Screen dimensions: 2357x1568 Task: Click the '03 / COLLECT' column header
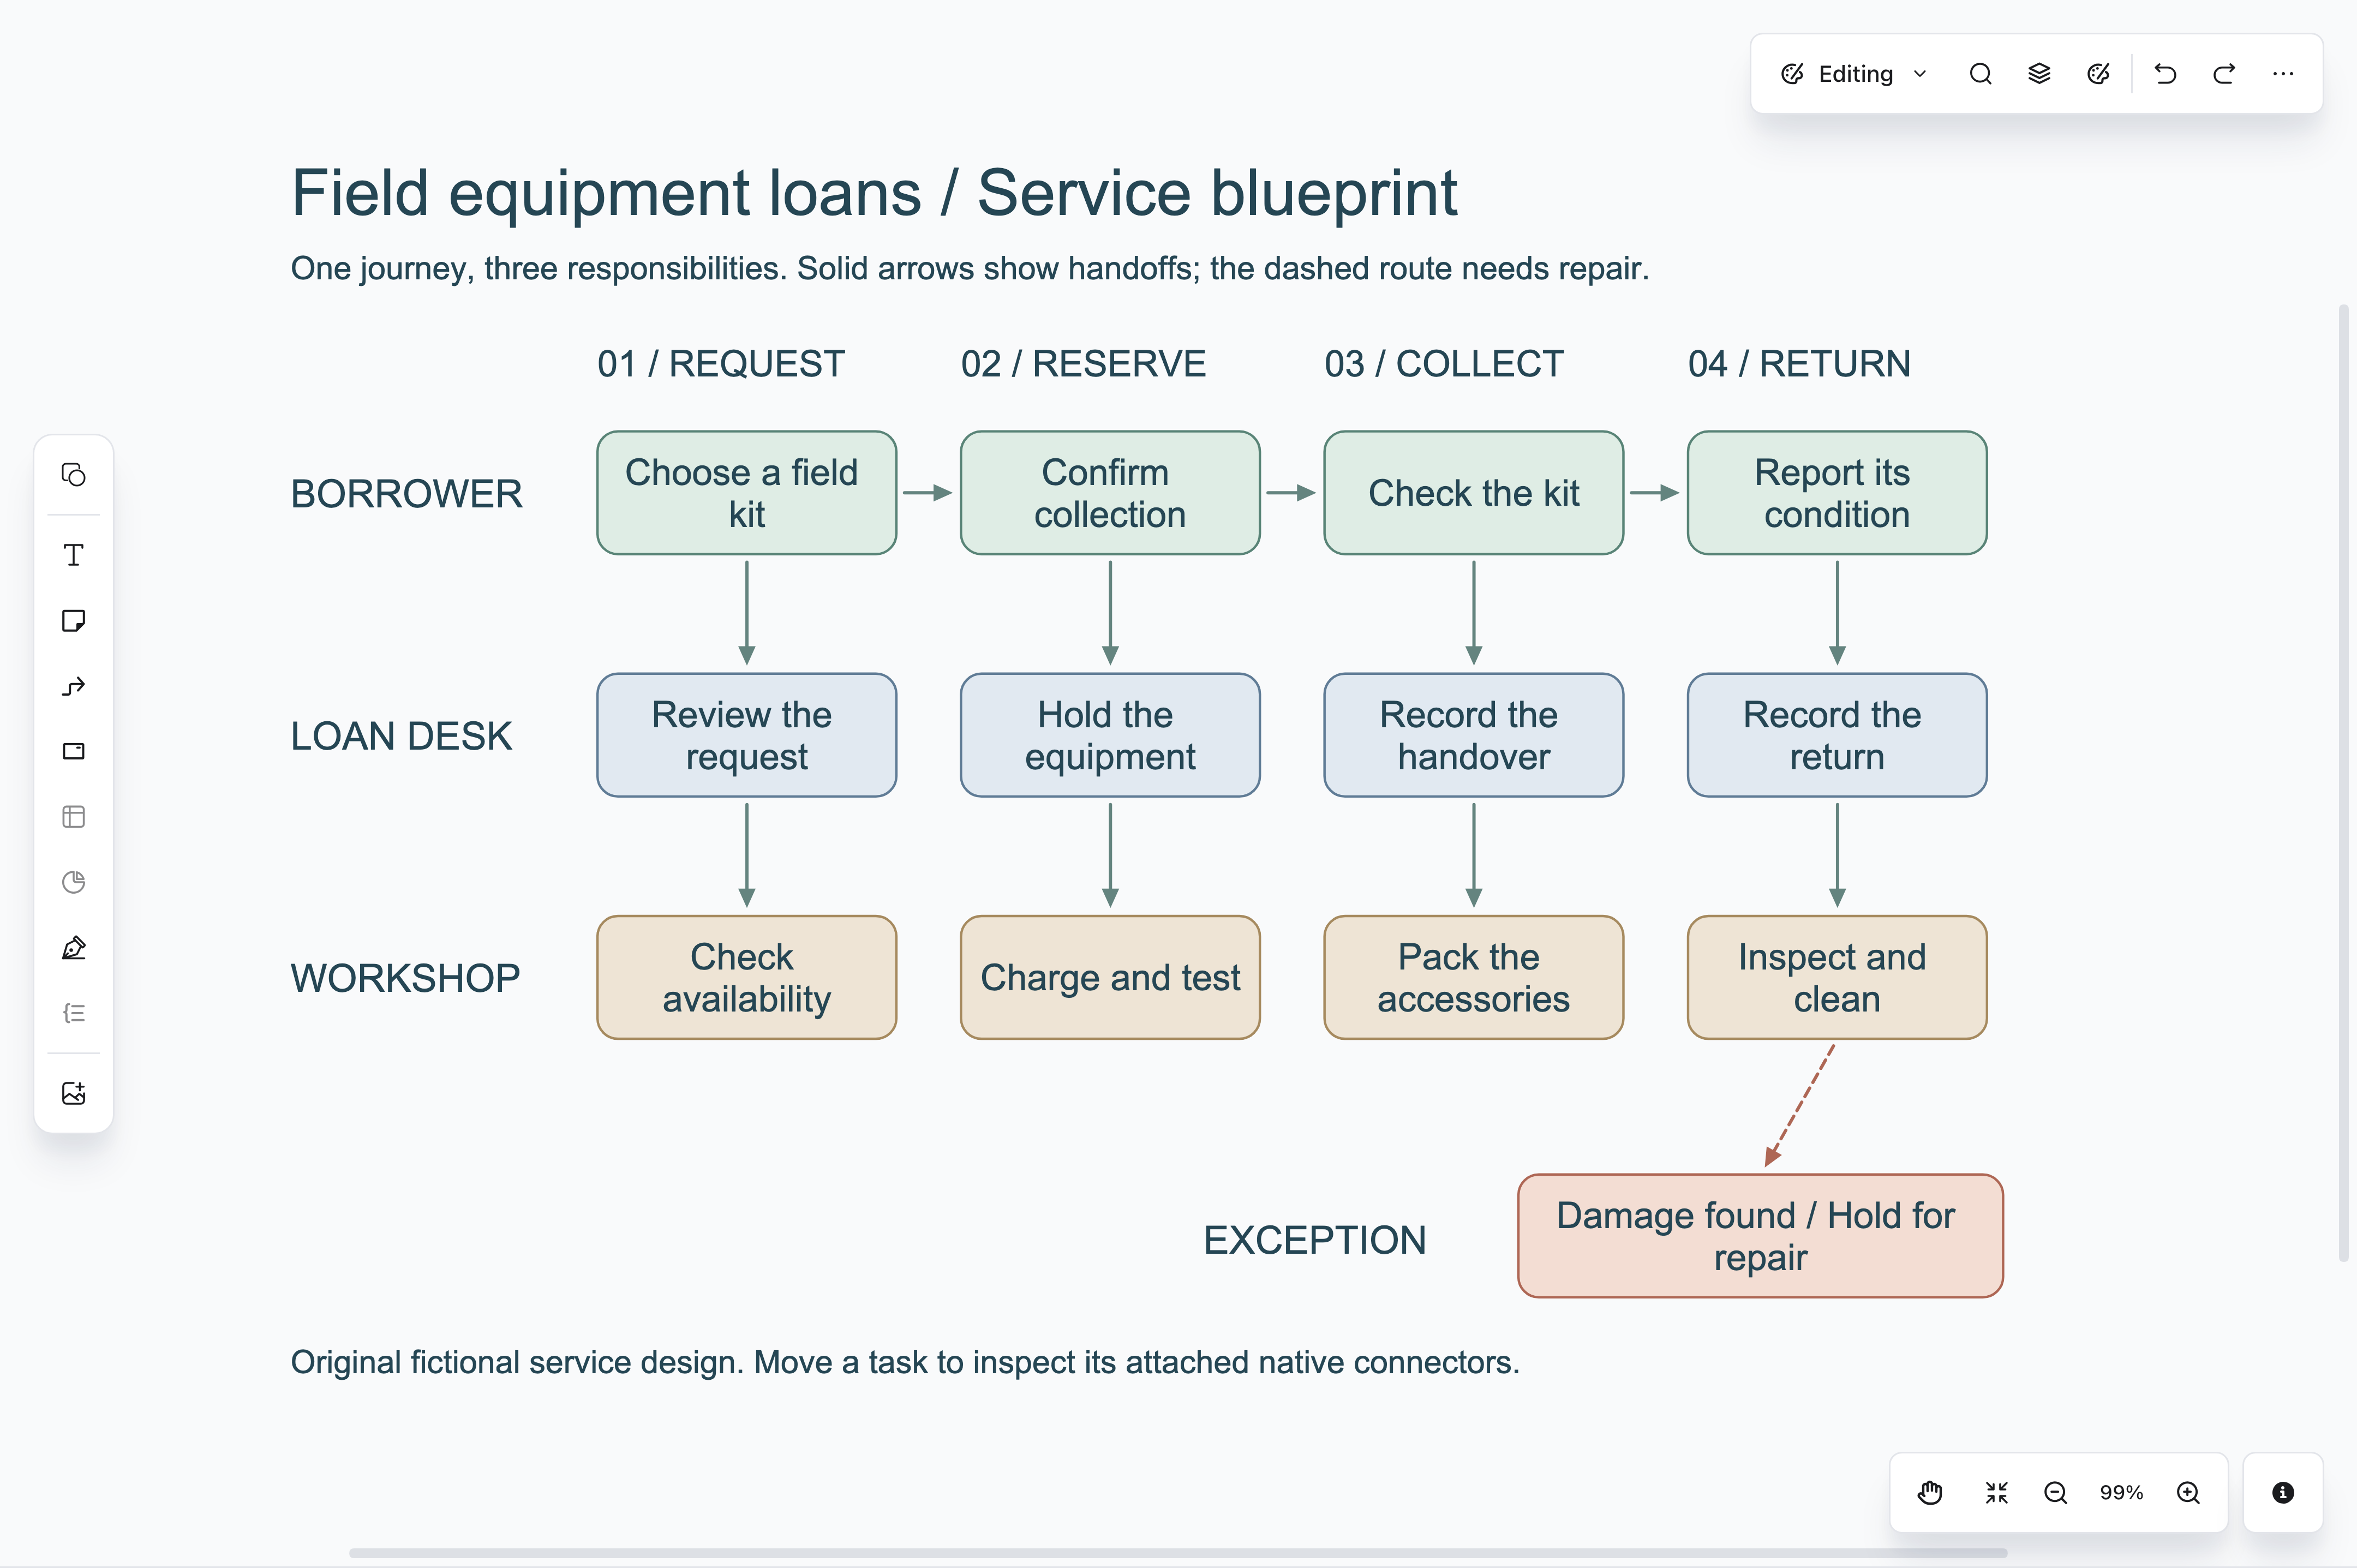pos(1444,364)
